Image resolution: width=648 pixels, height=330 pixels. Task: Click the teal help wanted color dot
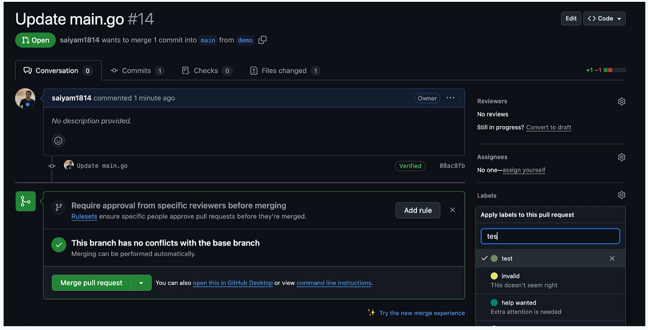point(494,303)
